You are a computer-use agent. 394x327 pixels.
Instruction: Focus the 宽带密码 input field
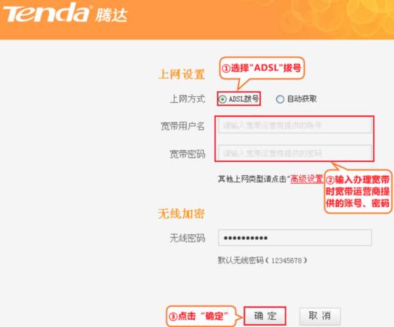click(295, 153)
